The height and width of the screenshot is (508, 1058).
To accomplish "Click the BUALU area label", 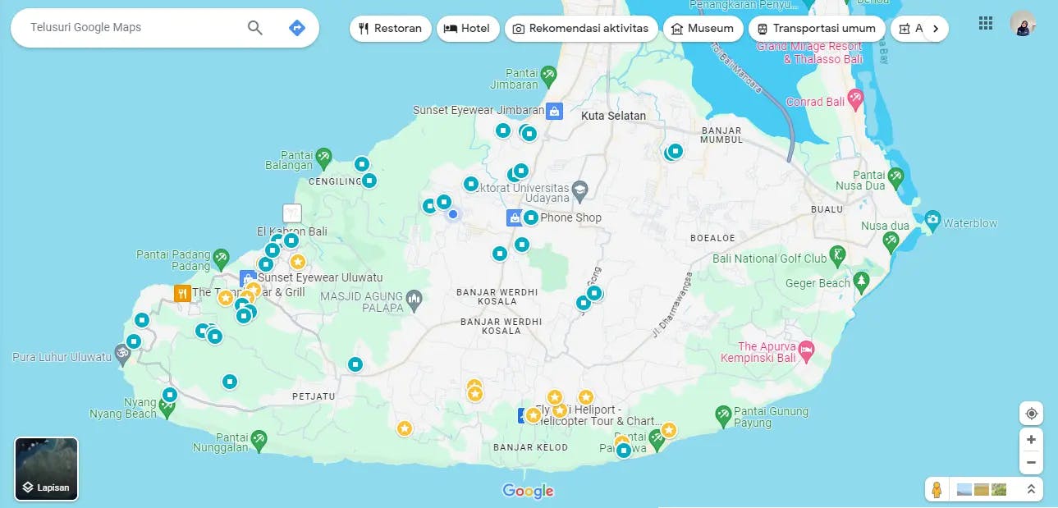I will click(x=827, y=209).
